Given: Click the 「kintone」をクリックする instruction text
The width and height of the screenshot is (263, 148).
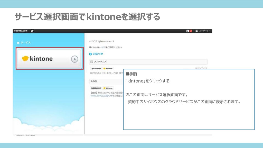Looking at the screenshot, I should coord(147,81).
